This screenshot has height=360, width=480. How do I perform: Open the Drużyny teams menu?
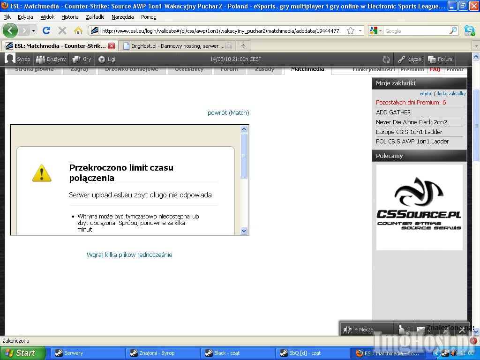click(x=51, y=59)
